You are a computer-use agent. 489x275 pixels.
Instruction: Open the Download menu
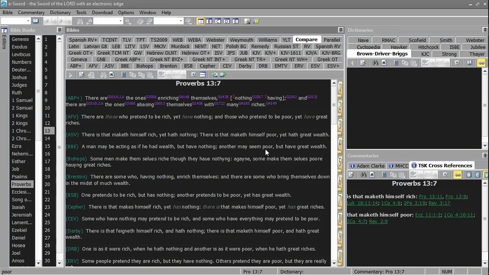(102, 13)
